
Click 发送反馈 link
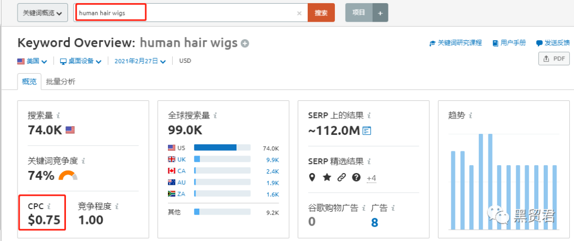click(553, 43)
